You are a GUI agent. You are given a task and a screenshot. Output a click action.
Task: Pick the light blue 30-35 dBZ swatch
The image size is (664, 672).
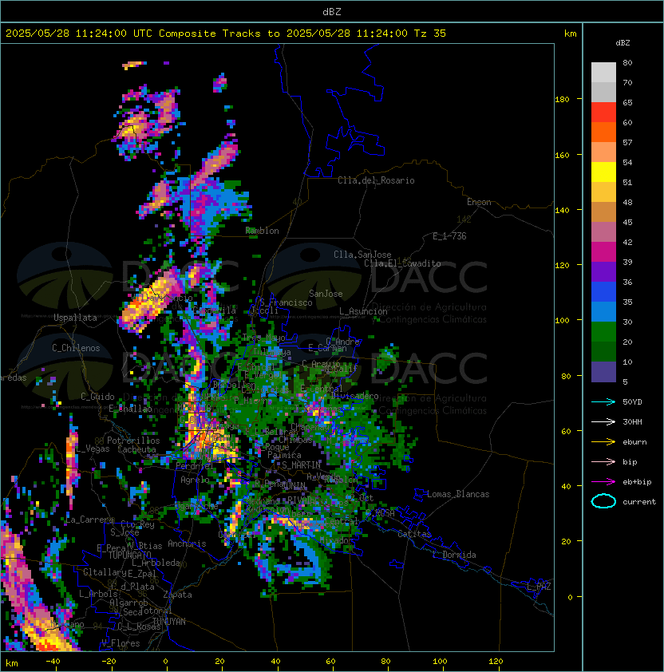pyautogui.click(x=603, y=311)
